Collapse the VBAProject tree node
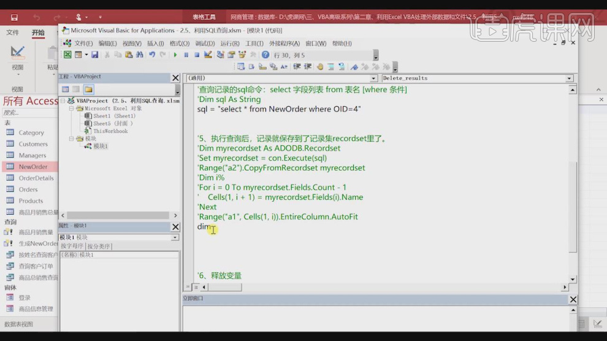Viewport: 607px width, 341px height. point(63,101)
